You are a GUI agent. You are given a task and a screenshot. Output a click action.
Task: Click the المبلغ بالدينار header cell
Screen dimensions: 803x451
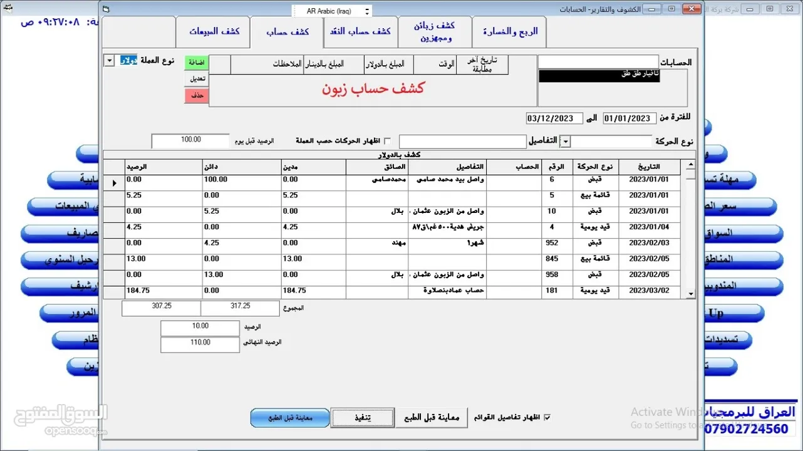pos(334,65)
